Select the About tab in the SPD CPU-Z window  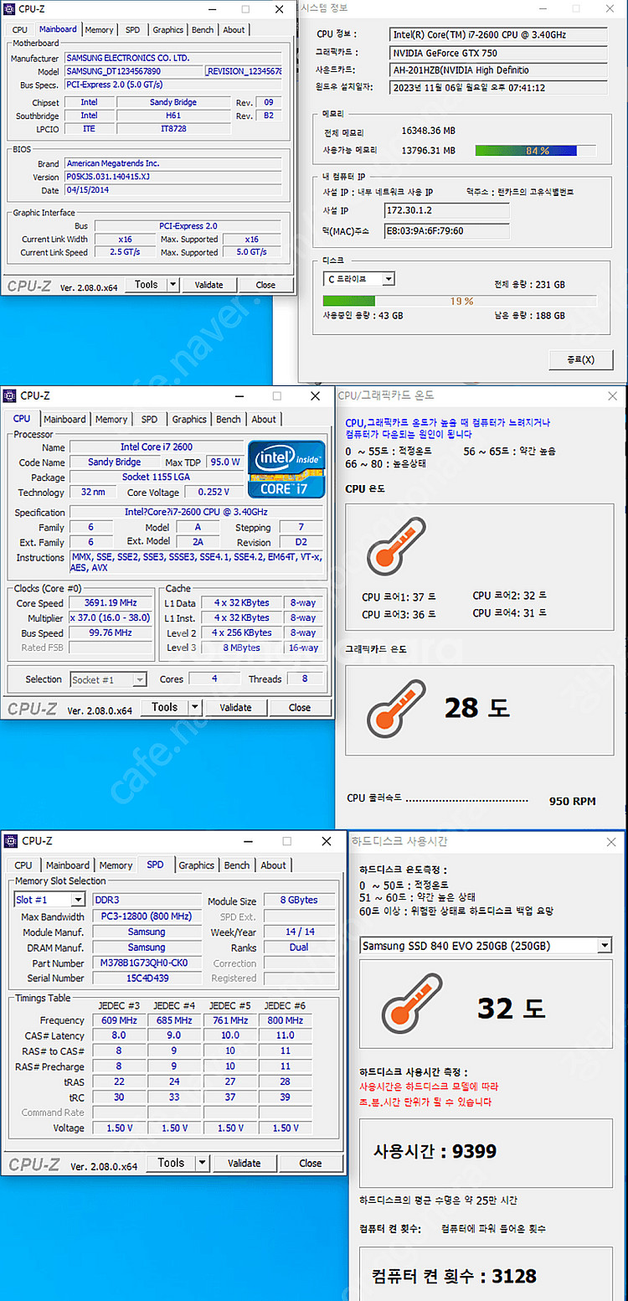[x=273, y=865]
